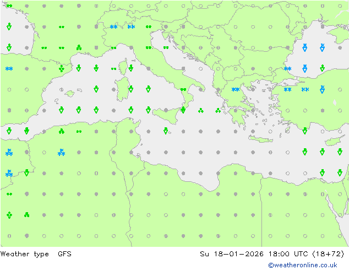Click the blue snow symbol in central Algeria

61,153
